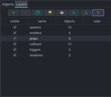Add a new layer with the green plus icon

(x=14, y=13)
